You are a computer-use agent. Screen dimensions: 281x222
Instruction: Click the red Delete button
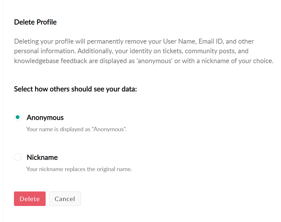(x=30, y=199)
